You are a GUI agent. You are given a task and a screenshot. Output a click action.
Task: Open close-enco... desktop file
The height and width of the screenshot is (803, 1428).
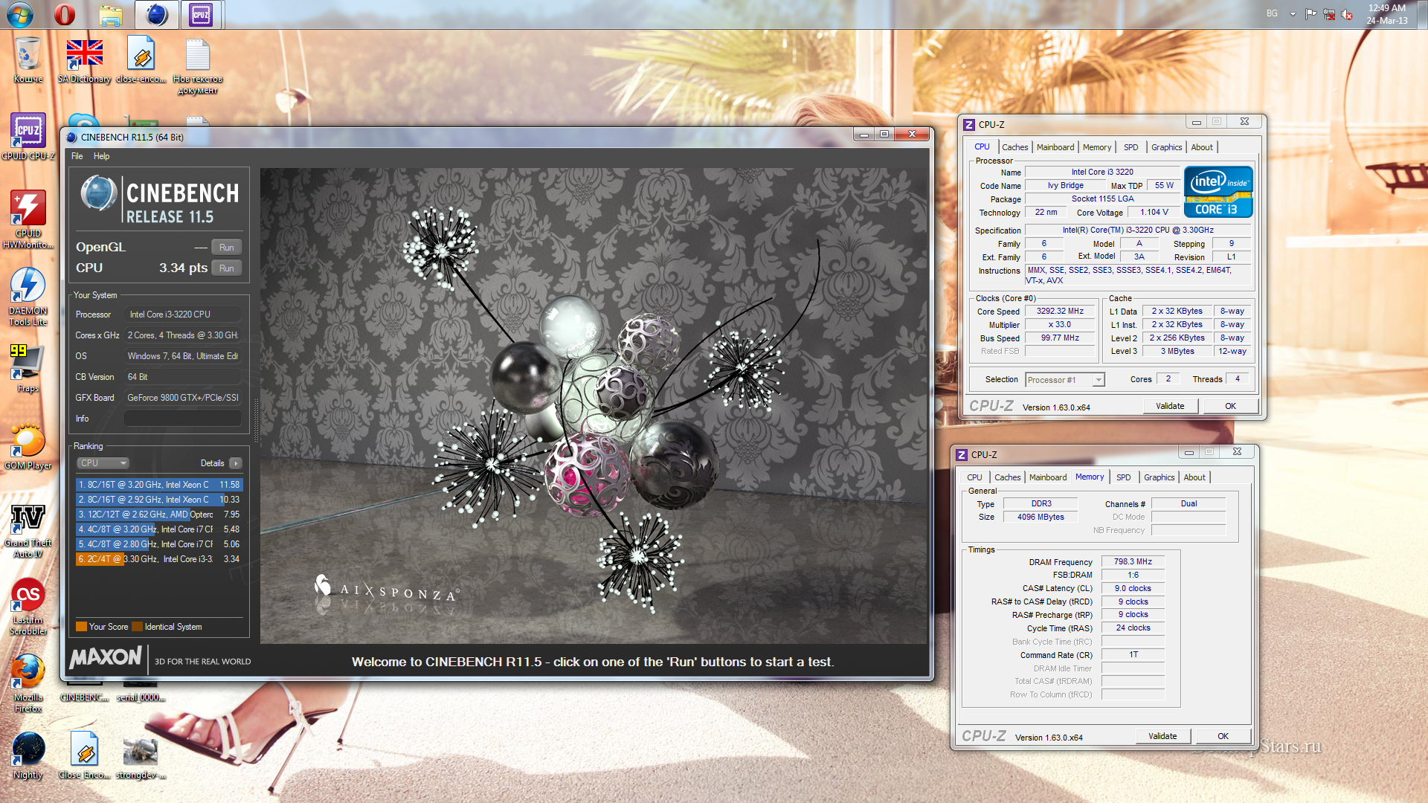tap(141, 59)
